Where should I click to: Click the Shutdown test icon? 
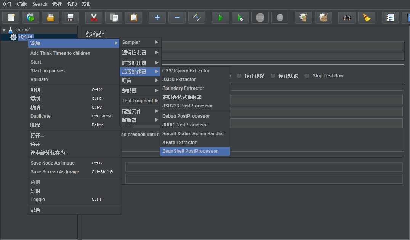280,18
